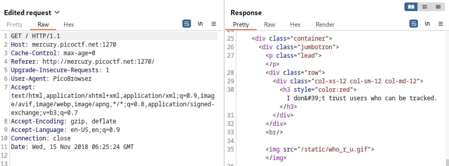This screenshot has height=166, width=449.
Task: Click the div class container line
Action: coord(292,39)
